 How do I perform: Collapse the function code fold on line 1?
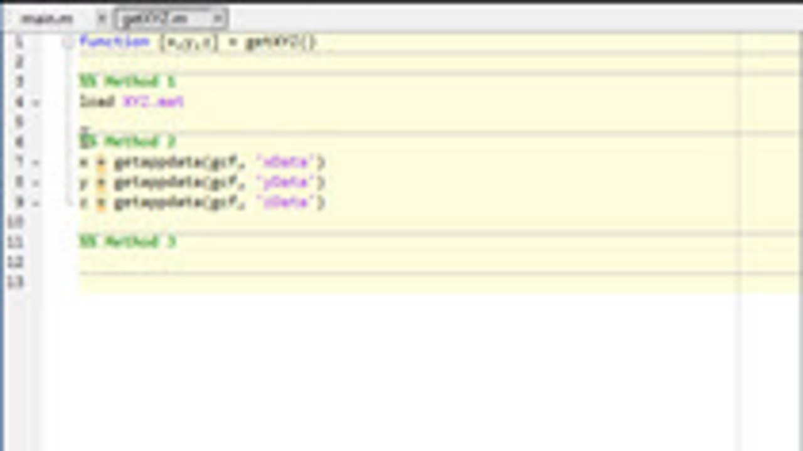[67, 42]
